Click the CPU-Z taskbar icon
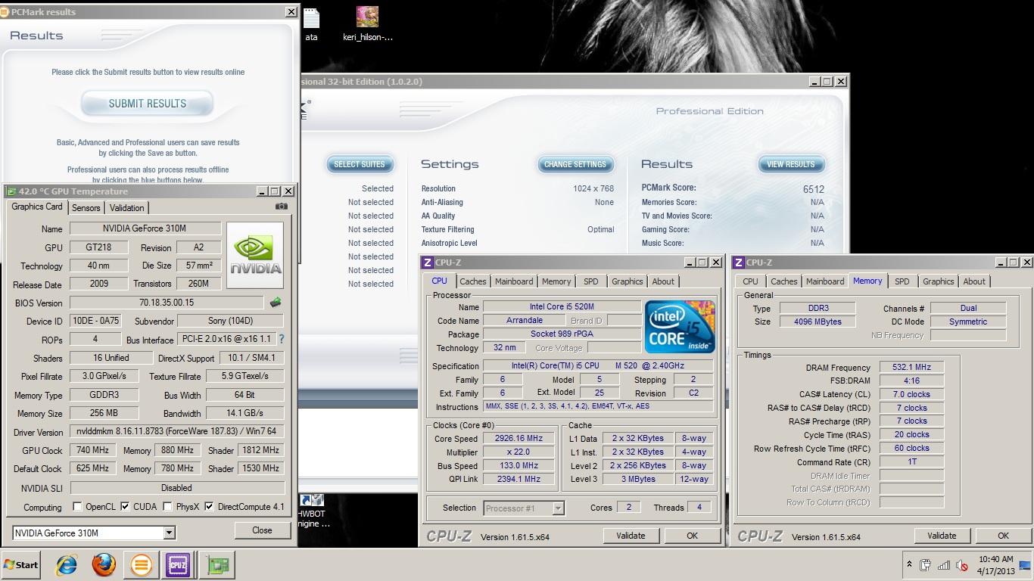The height and width of the screenshot is (581, 1034). (178, 565)
